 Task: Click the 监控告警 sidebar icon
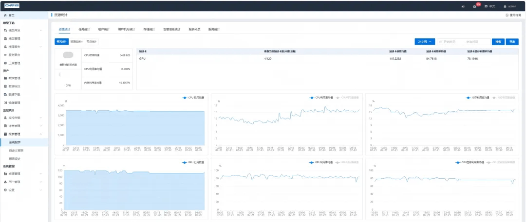click(5, 118)
